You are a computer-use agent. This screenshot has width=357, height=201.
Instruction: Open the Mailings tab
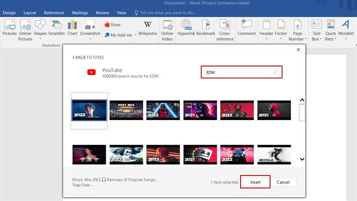80,13
